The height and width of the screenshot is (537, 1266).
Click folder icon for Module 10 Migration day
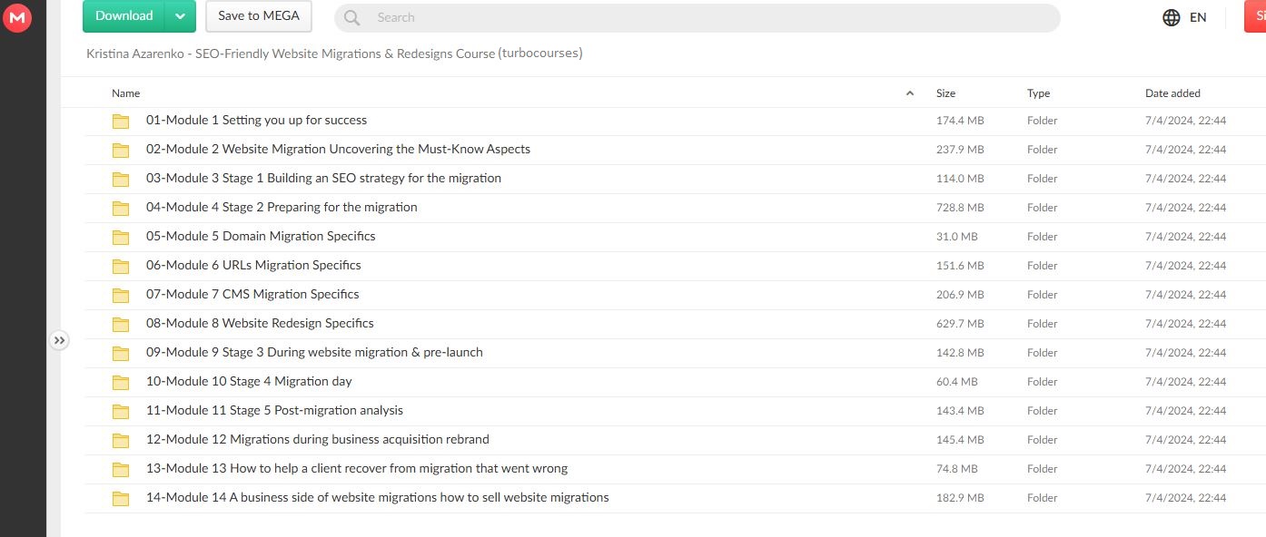coord(121,382)
